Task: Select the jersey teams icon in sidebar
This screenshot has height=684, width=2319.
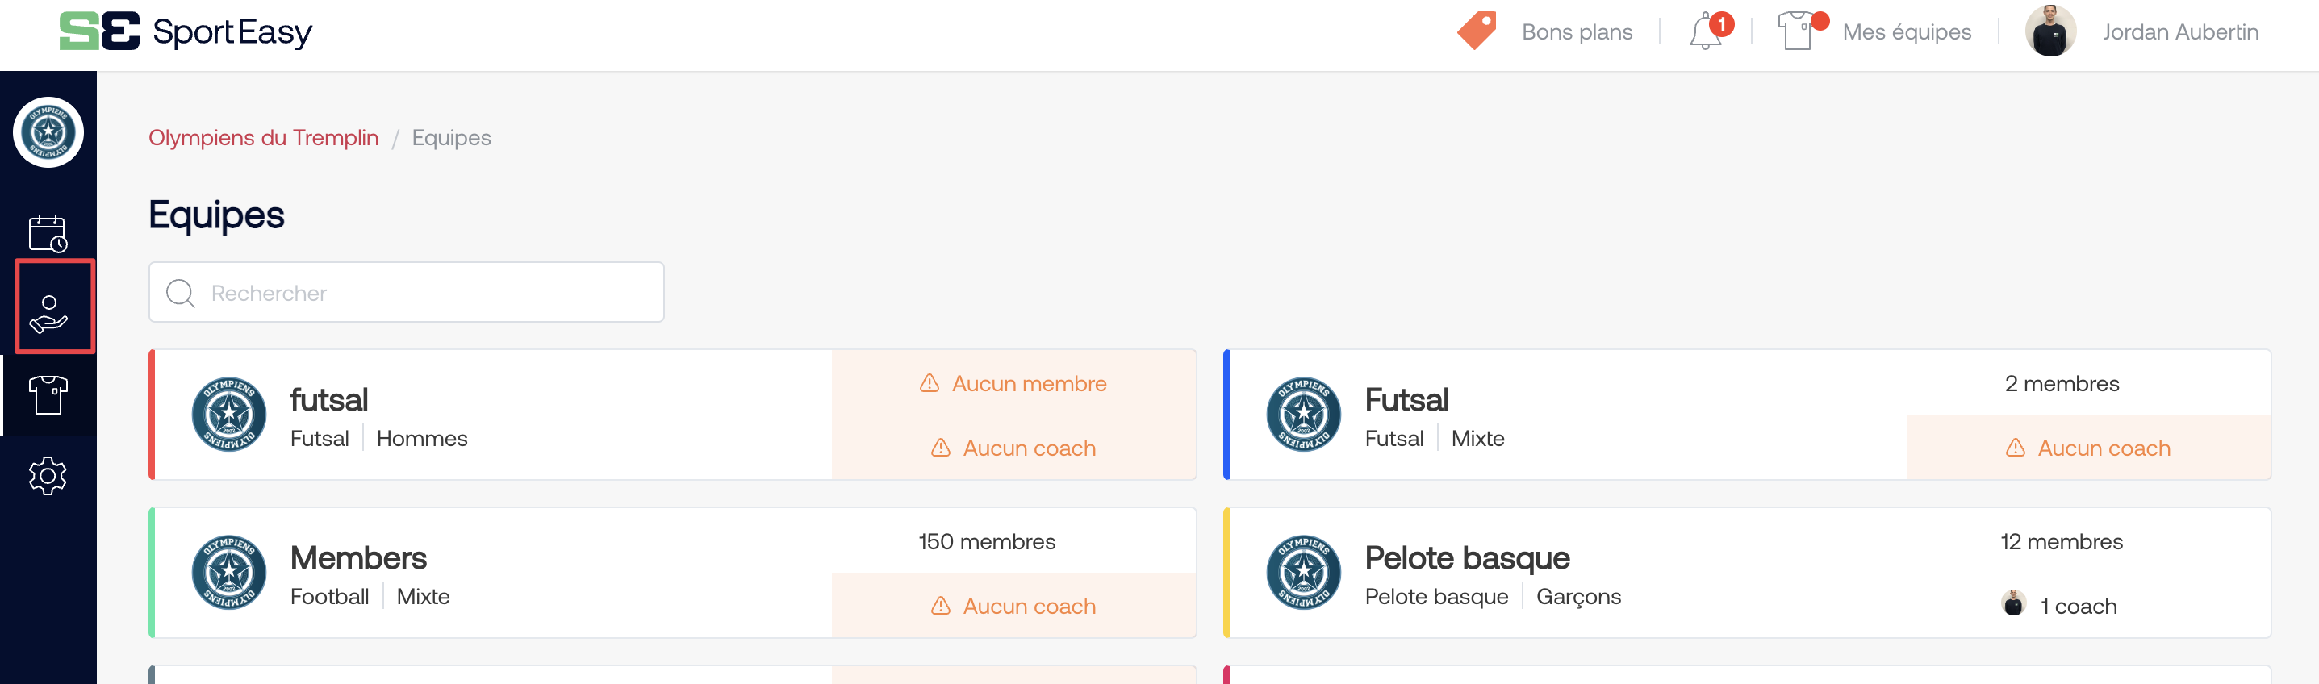Action: pyautogui.click(x=48, y=395)
